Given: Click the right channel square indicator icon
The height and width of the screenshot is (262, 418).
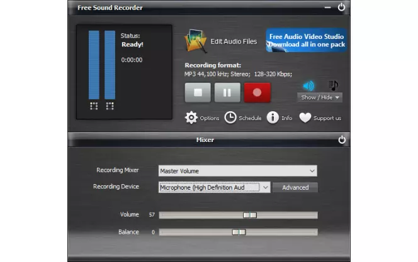Looking at the screenshot, I should click(x=110, y=106).
